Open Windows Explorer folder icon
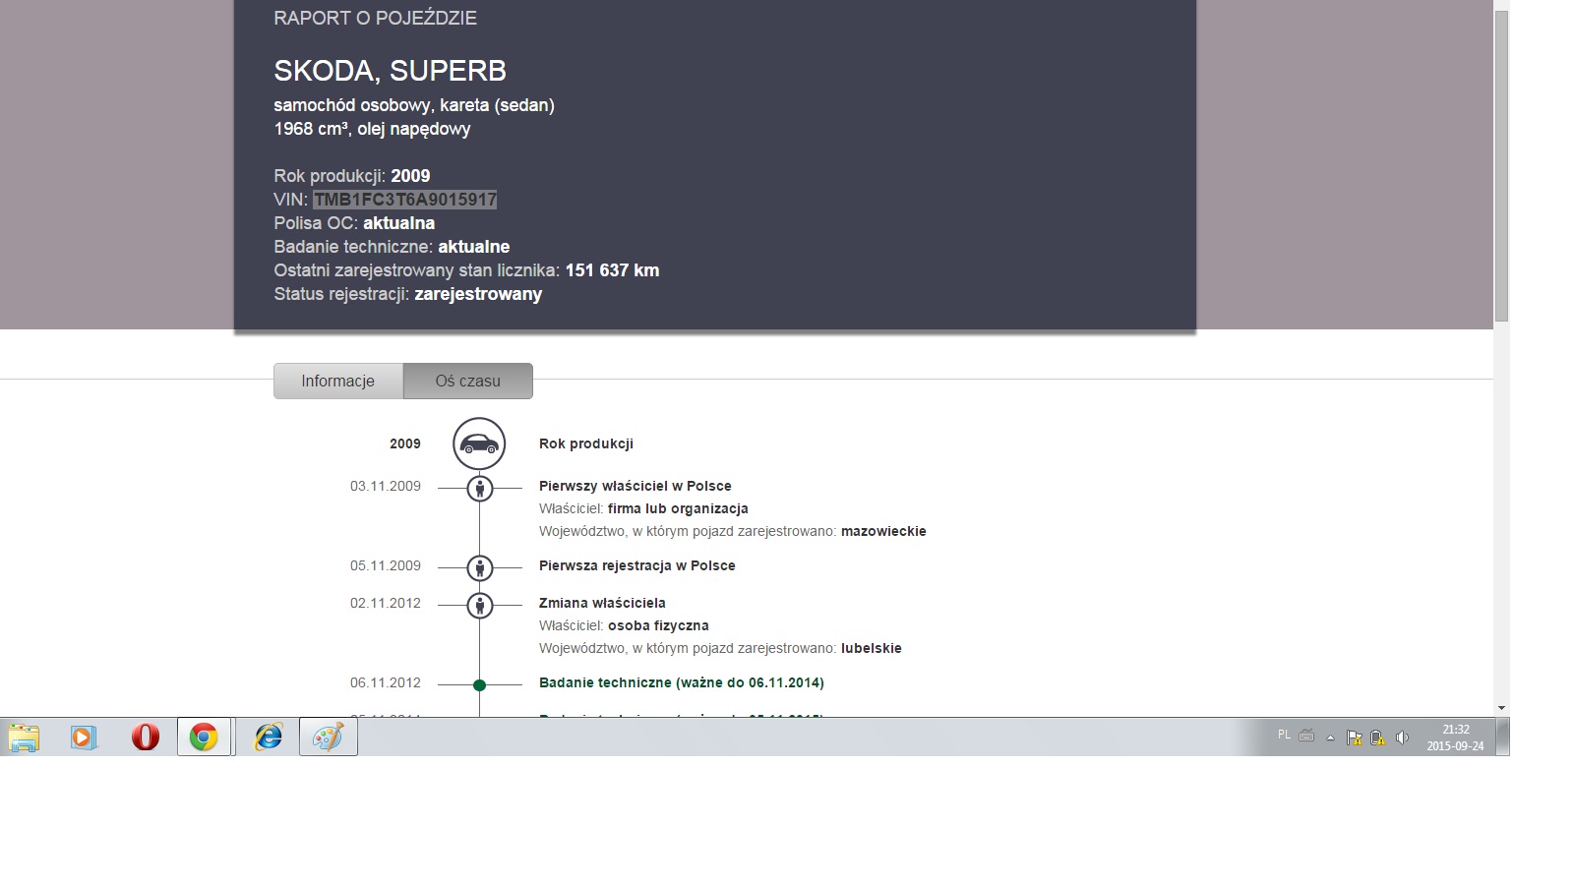The width and height of the screenshot is (1574, 885). pos(24,737)
